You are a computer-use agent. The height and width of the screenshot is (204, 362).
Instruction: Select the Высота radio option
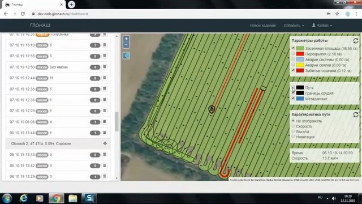pos(293,131)
